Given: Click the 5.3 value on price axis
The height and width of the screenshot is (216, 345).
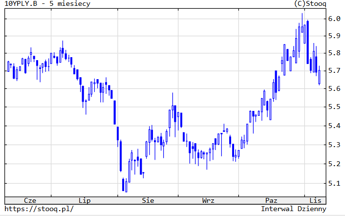Looking at the screenshot, I should (x=334, y=145).
